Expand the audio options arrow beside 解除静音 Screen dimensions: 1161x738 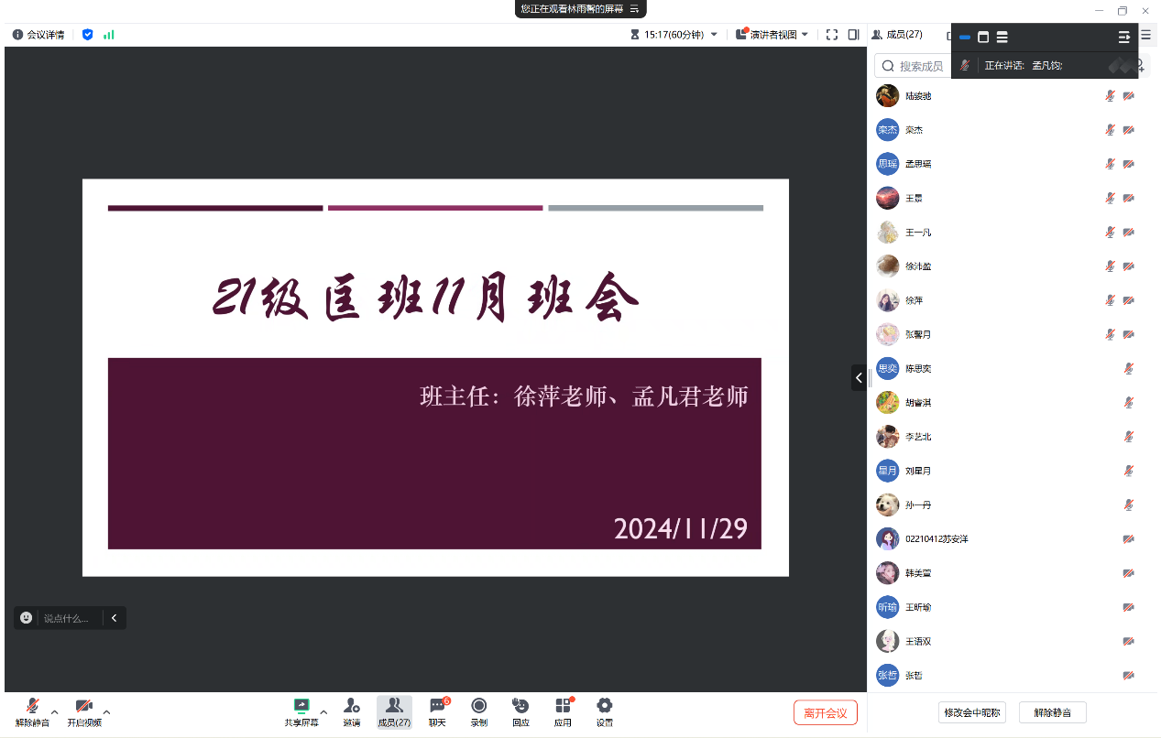[x=55, y=711]
